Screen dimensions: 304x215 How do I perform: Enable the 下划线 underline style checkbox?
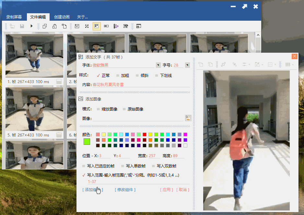tap(163, 75)
